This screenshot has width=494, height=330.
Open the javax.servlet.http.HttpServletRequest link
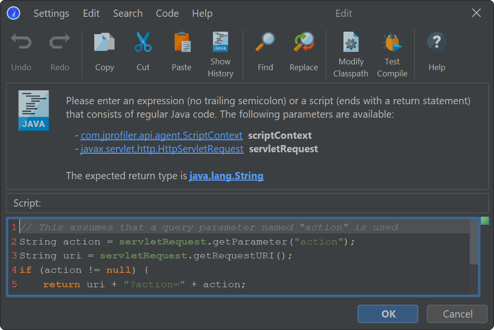(162, 149)
